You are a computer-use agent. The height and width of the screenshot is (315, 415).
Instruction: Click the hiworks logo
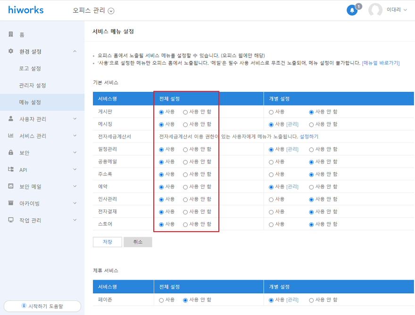point(25,10)
